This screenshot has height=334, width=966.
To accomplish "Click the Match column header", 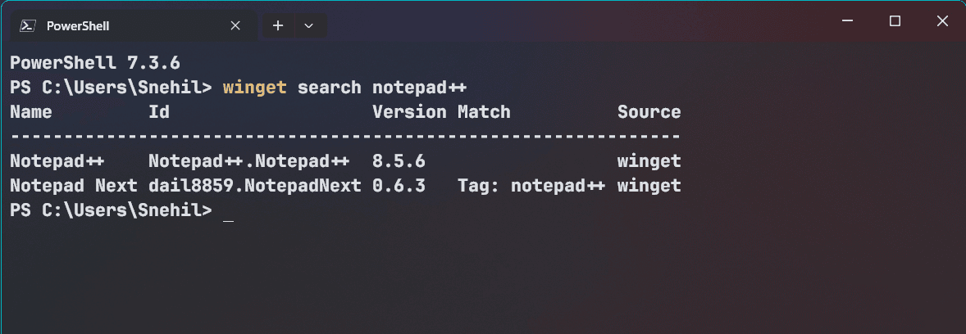I will point(485,112).
